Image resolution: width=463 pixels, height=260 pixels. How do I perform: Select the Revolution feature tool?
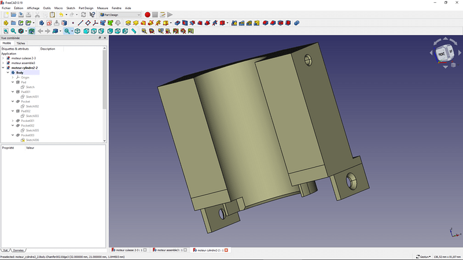pyautogui.click(x=135, y=23)
